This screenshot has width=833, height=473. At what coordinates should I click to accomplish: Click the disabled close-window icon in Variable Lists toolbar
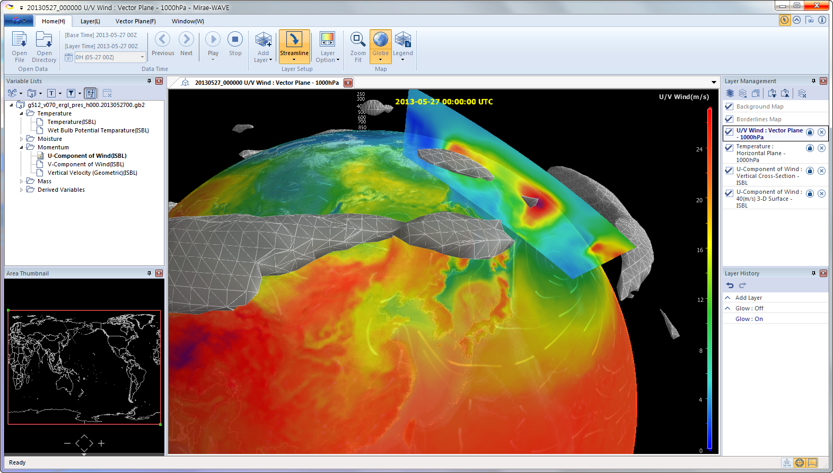(107, 93)
